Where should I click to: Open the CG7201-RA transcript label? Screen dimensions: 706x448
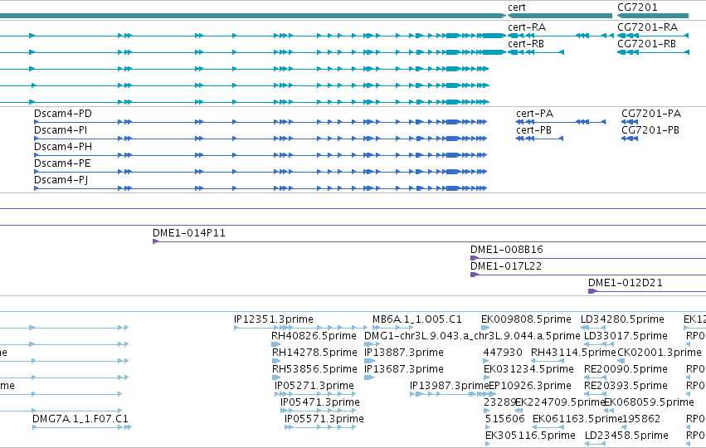pyautogui.click(x=647, y=27)
